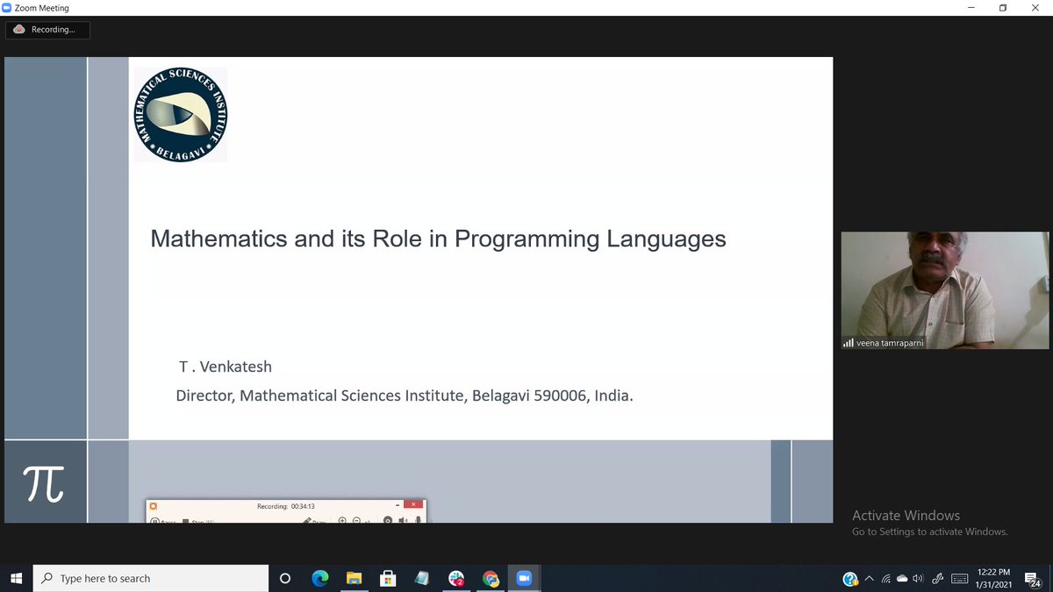
Task: Launch Microsoft Edge from the taskbar
Action: [x=319, y=578]
